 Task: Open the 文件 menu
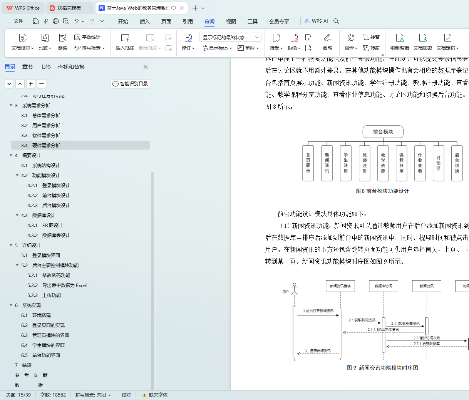pyautogui.click(x=15, y=21)
